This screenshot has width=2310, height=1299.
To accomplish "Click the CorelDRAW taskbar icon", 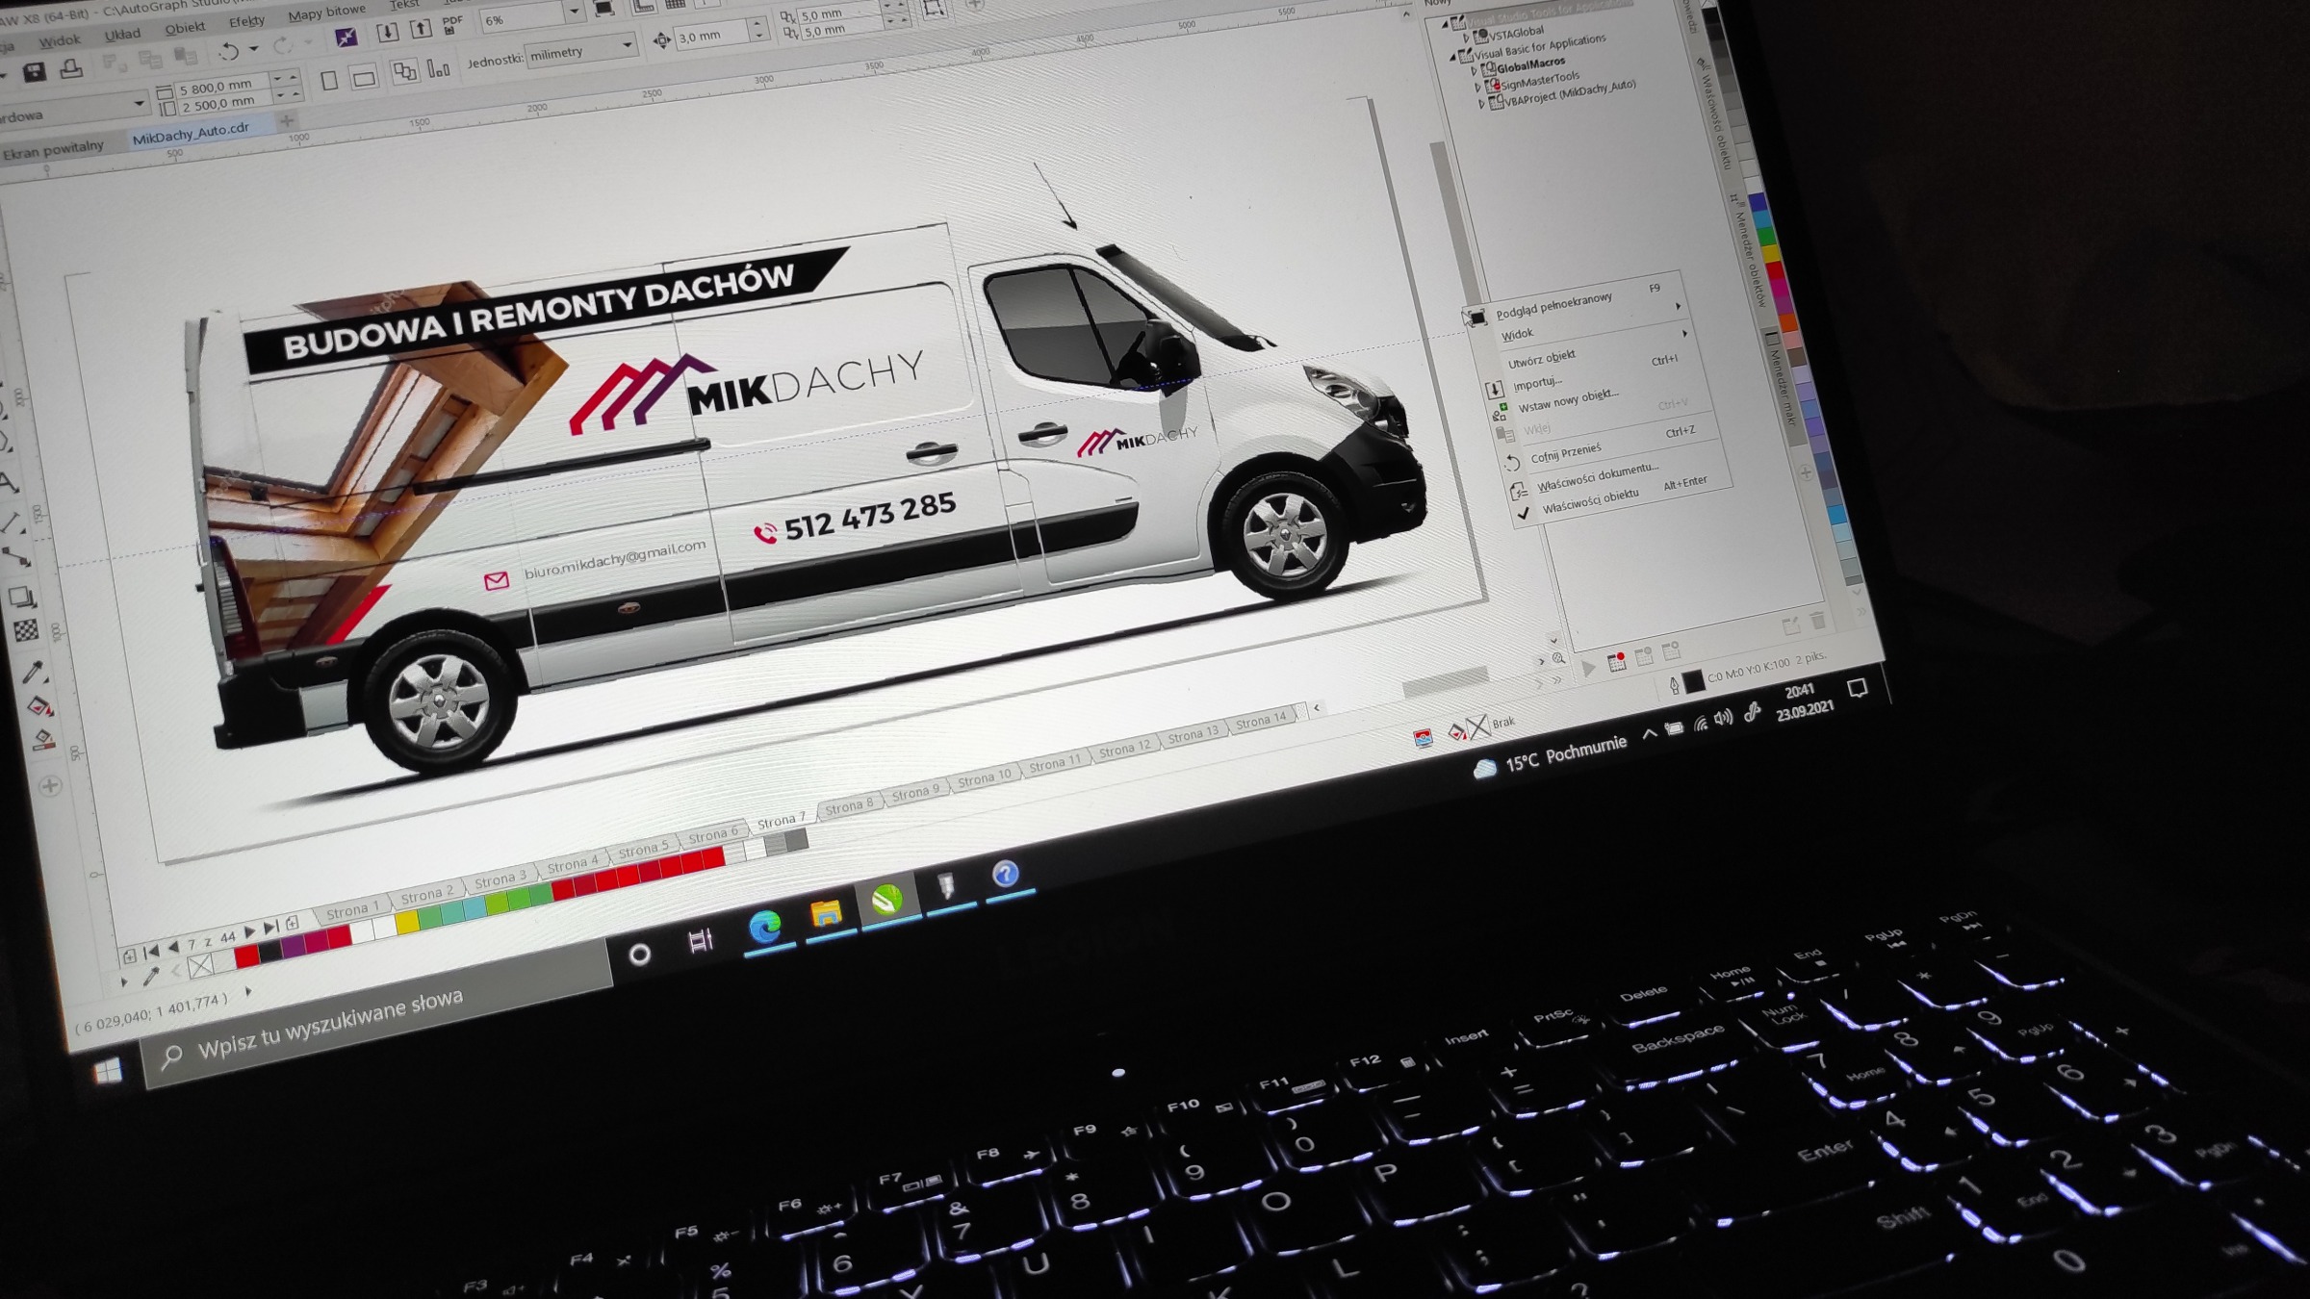I will (x=886, y=900).
